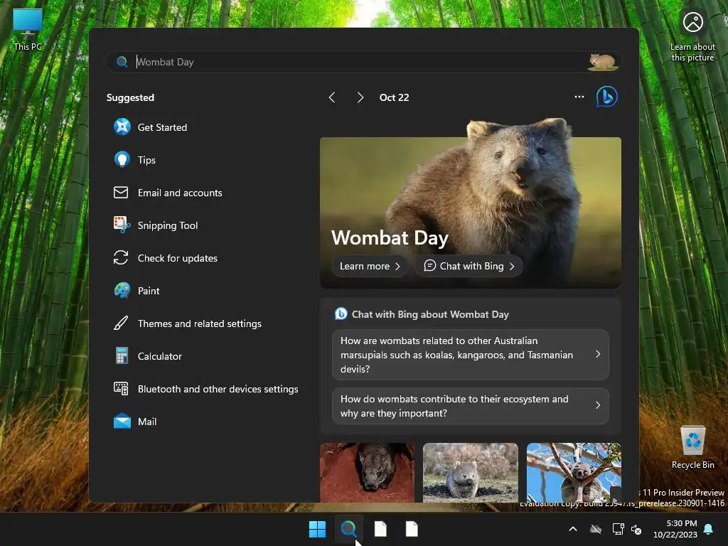Click first blank document taskbar icon
This screenshot has height=546, width=728.
(x=380, y=529)
